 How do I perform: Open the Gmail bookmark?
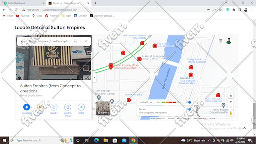[x=8, y=16]
